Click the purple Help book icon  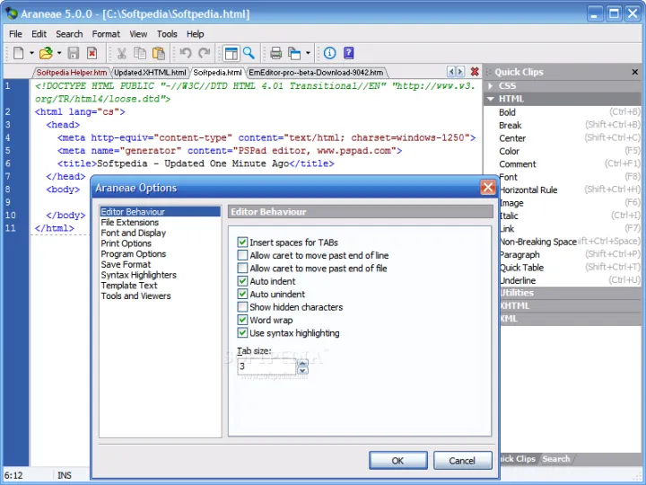click(x=348, y=53)
